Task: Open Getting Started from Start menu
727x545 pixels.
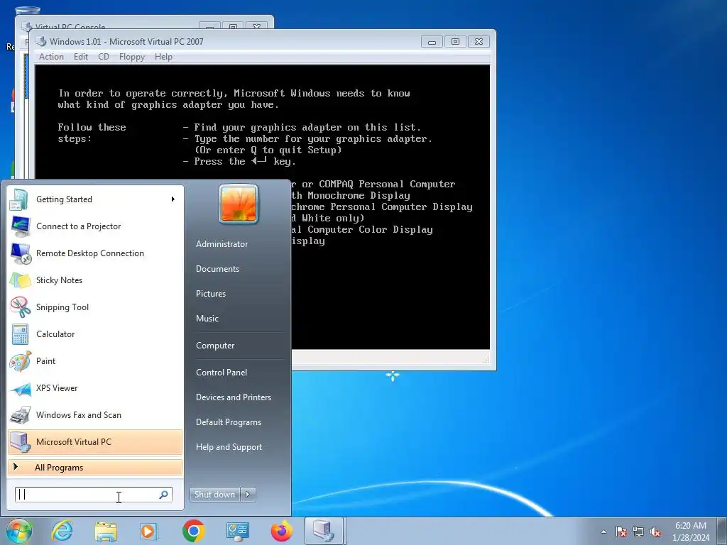Action: 94,199
